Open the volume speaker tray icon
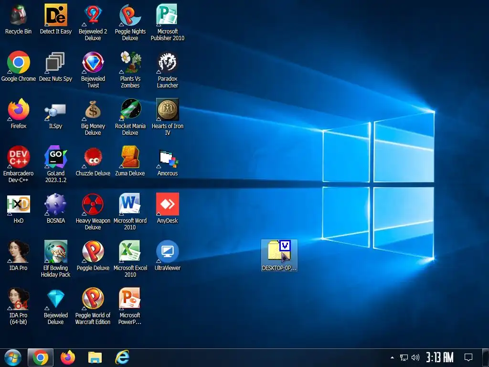Image resolution: width=489 pixels, height=367 pixels. 415,357
